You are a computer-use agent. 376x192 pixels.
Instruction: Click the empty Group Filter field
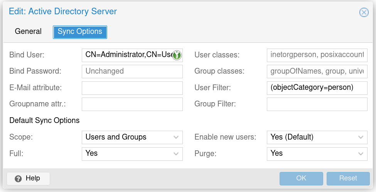[317, 104]
